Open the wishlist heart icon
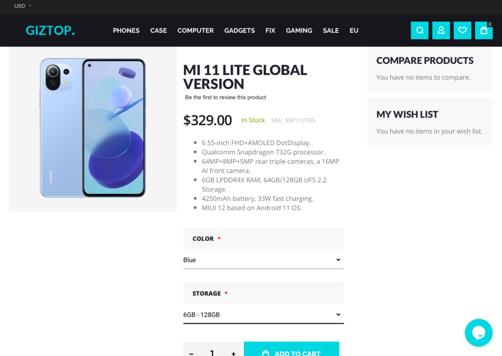This screenshot has height=356, width=502. [x=462, y=30]
